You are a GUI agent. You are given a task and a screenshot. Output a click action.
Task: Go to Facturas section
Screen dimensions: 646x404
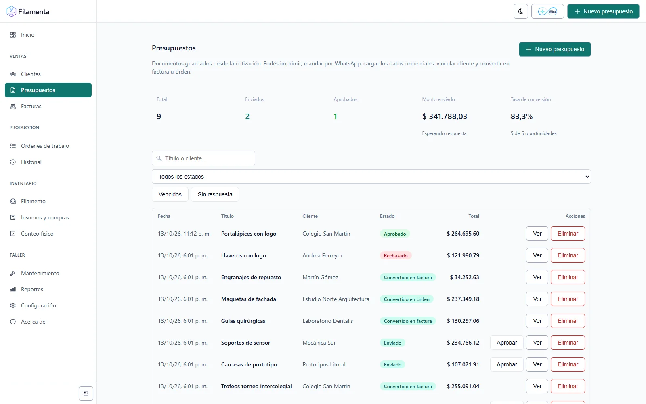coord(48,106)
